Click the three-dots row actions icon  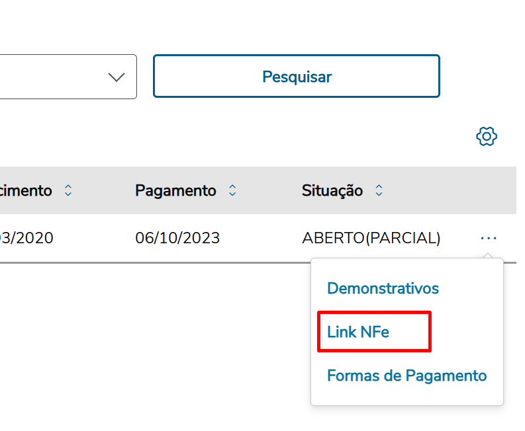(x=489, y=238)
